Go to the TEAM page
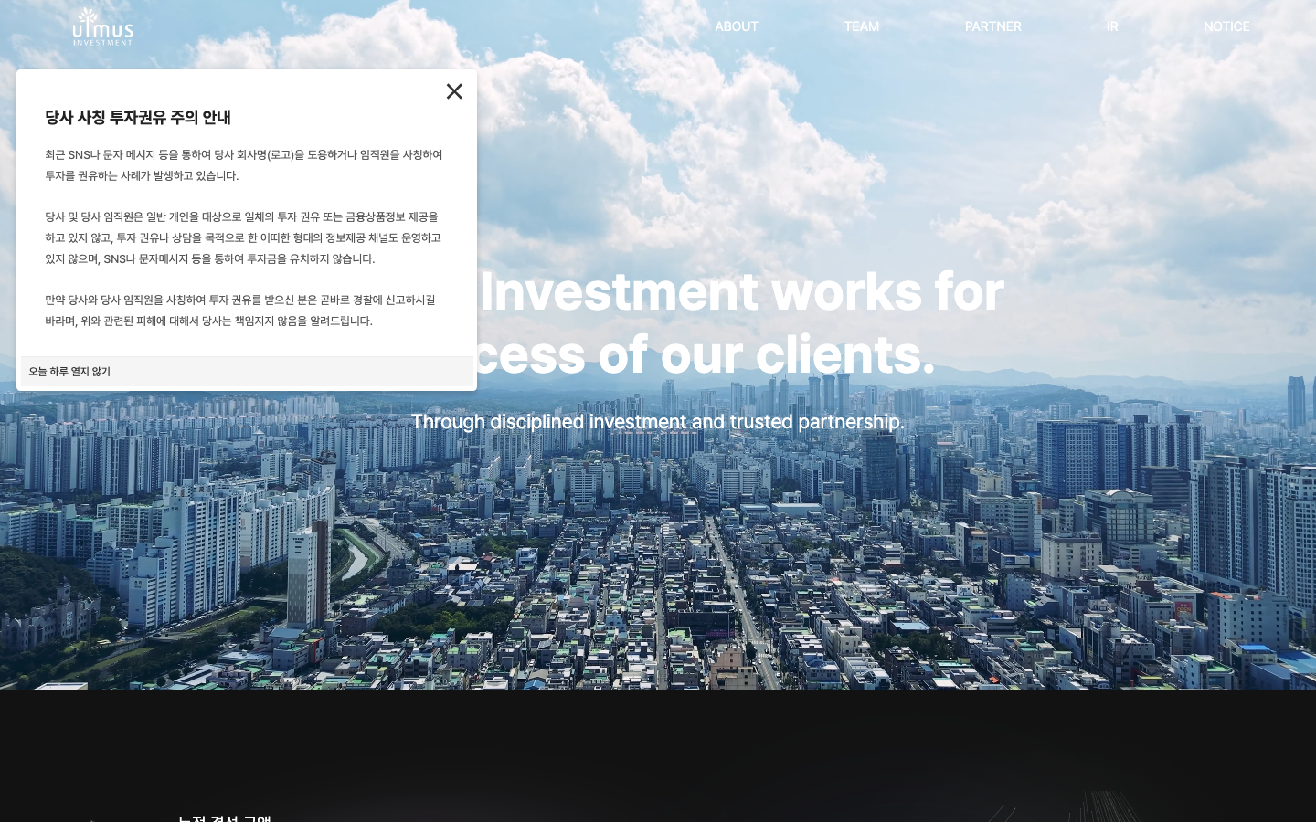1316x822 pixels. (862, 26)
